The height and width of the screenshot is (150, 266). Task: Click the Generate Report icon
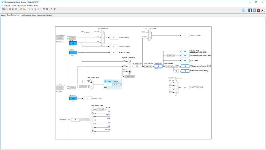coord(21,9)
